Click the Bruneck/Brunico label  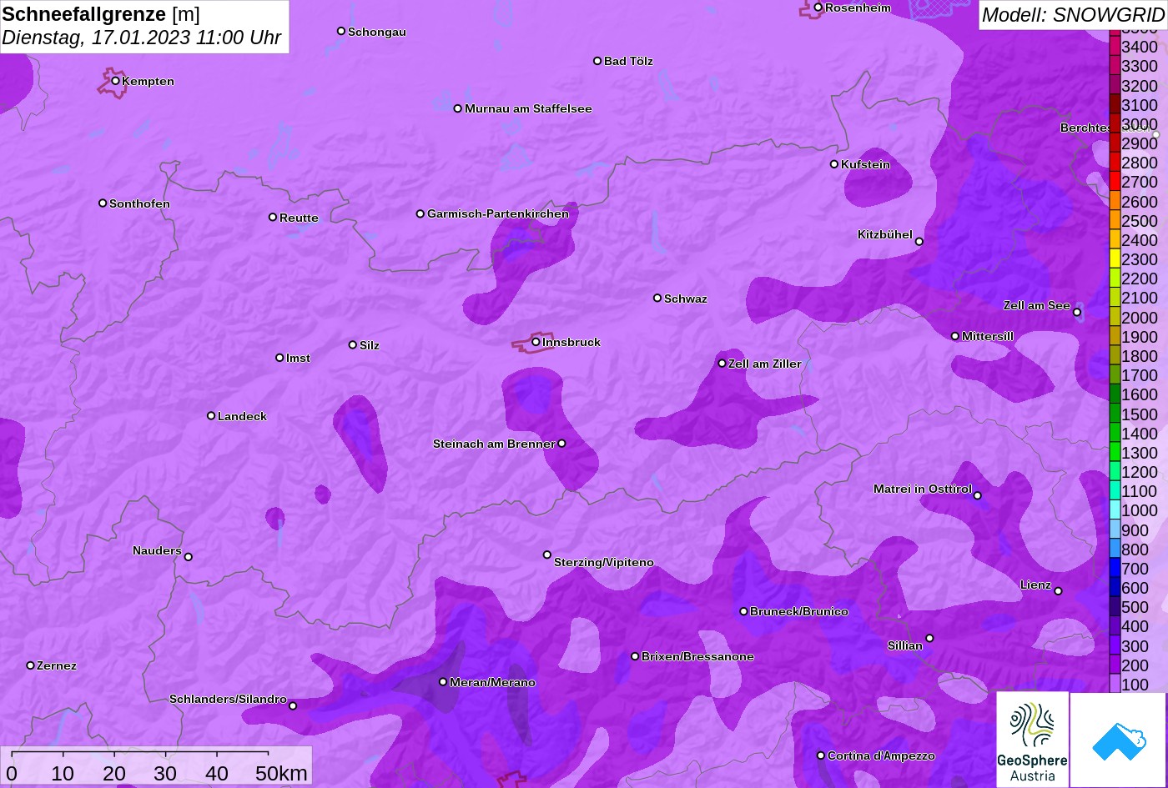tap(799, 611)
